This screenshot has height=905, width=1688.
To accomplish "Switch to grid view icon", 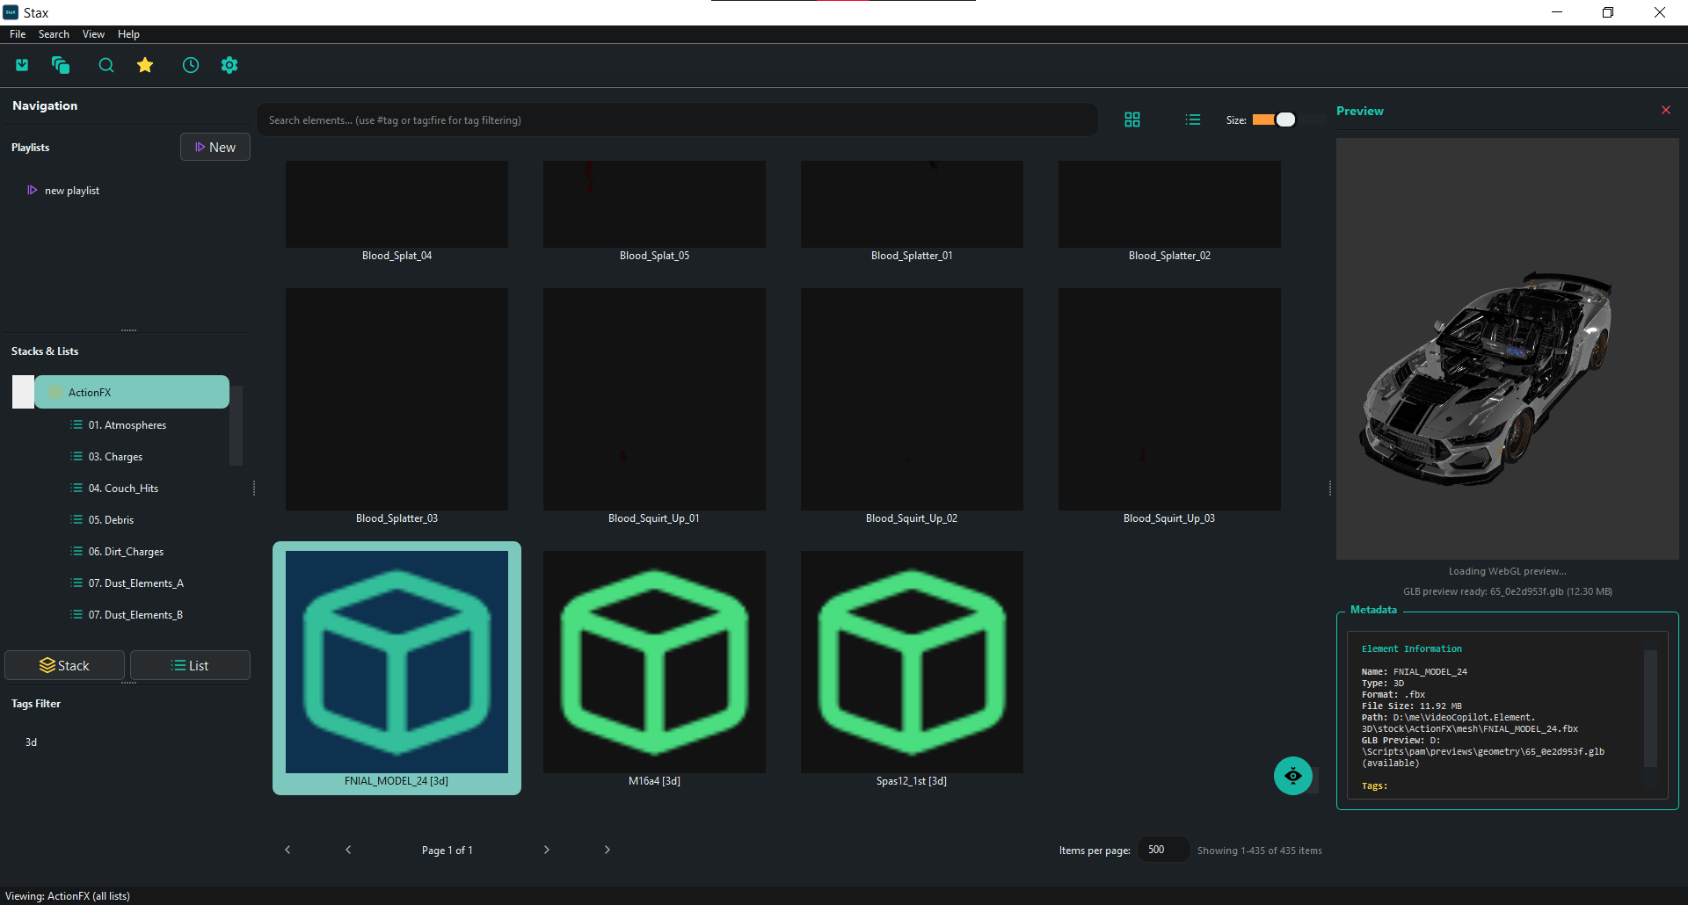I will (x=1132, y=119).
